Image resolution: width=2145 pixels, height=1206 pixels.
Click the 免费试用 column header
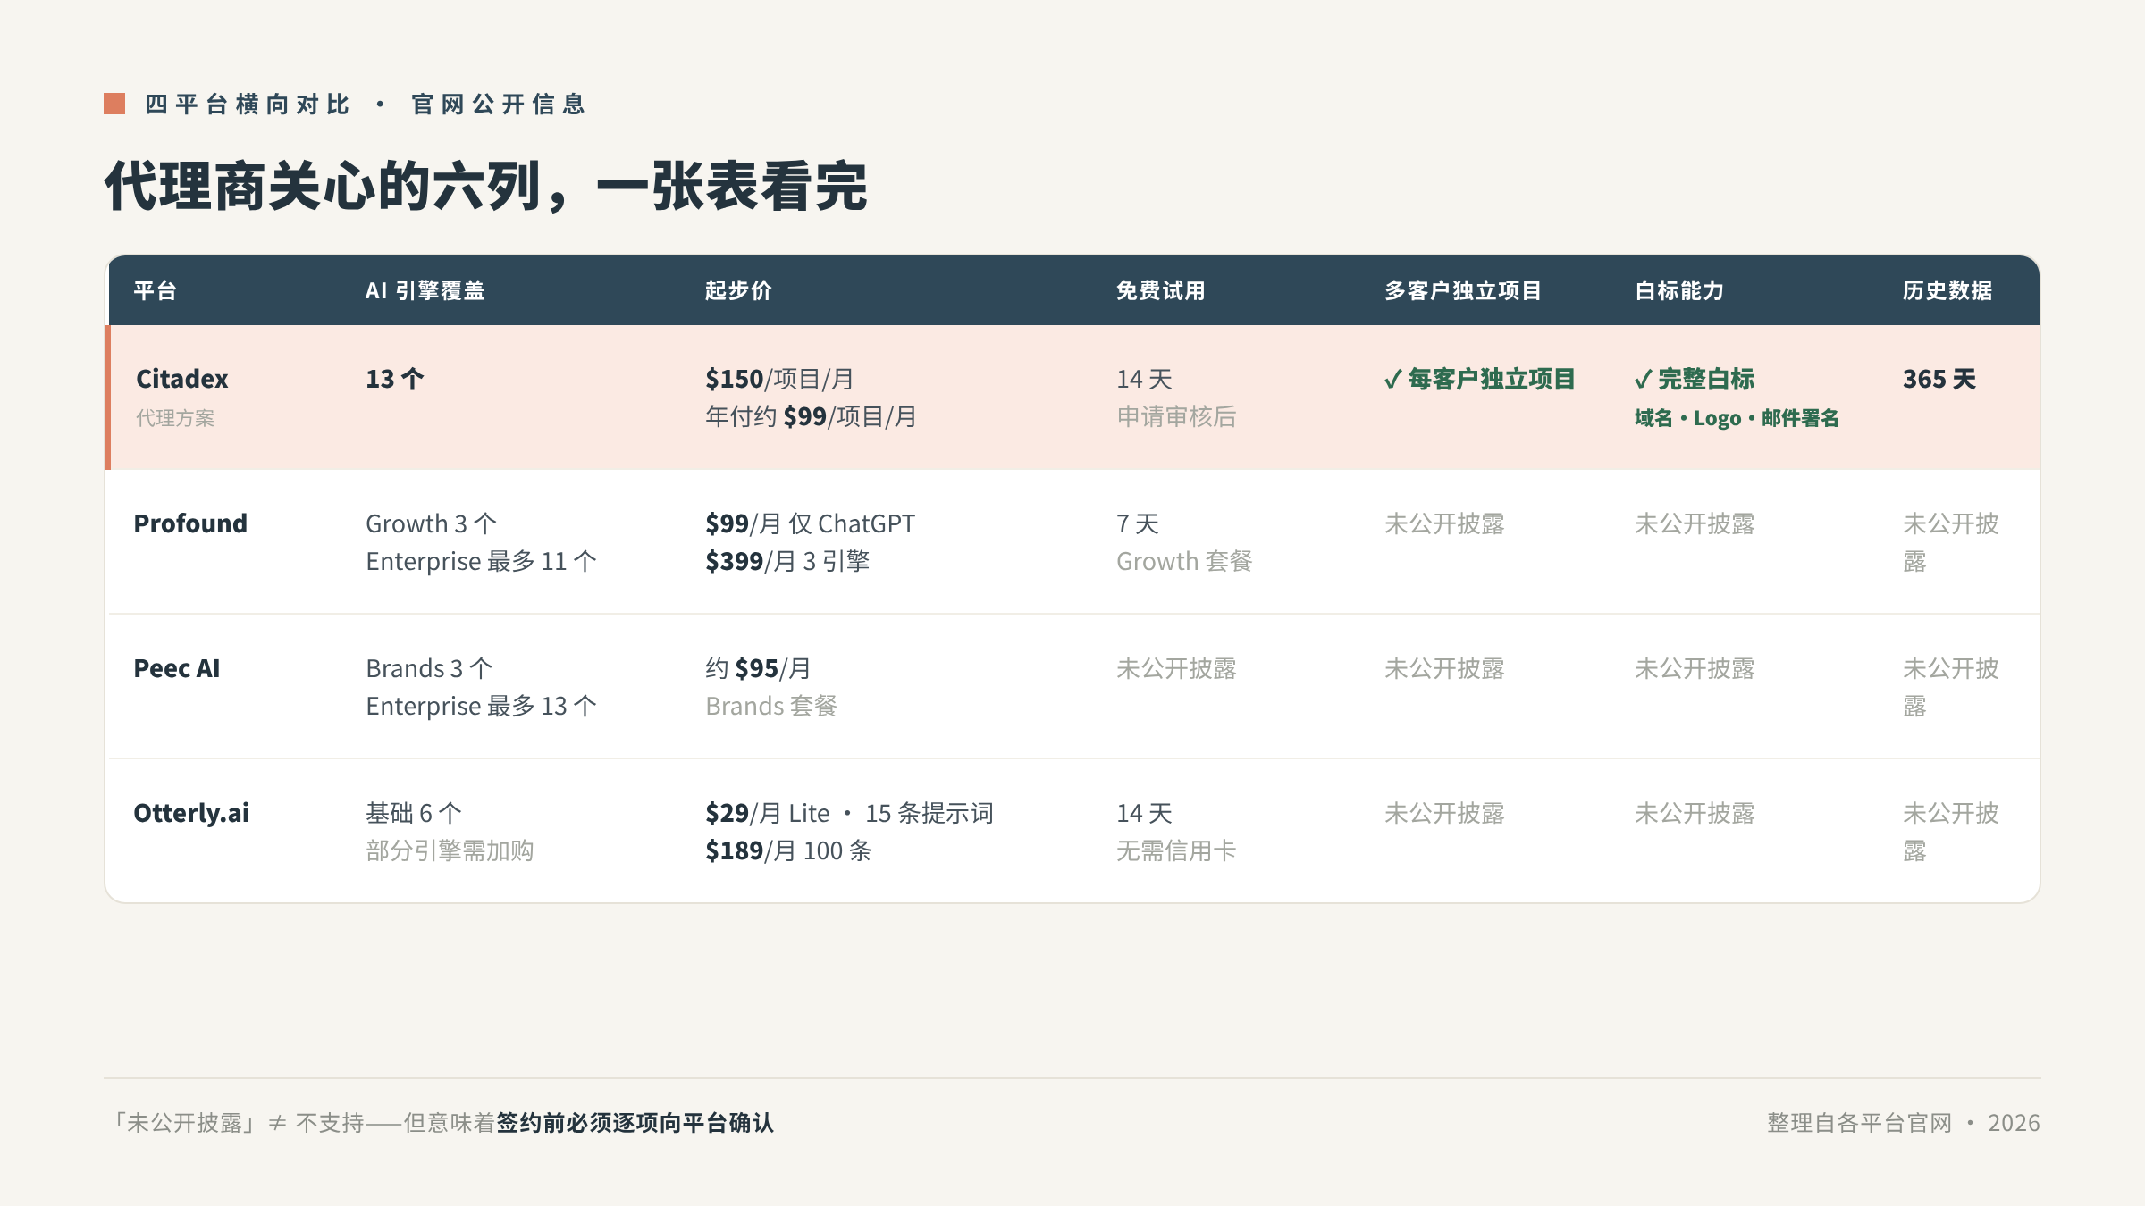1161,290
